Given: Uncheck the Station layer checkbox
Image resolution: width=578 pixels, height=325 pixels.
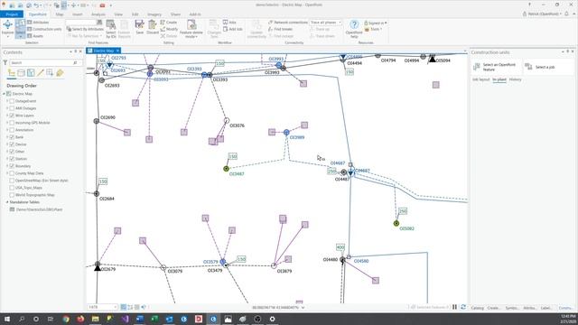Looking at the screenshot, I should pyautogui.click(x=12, y=159).
